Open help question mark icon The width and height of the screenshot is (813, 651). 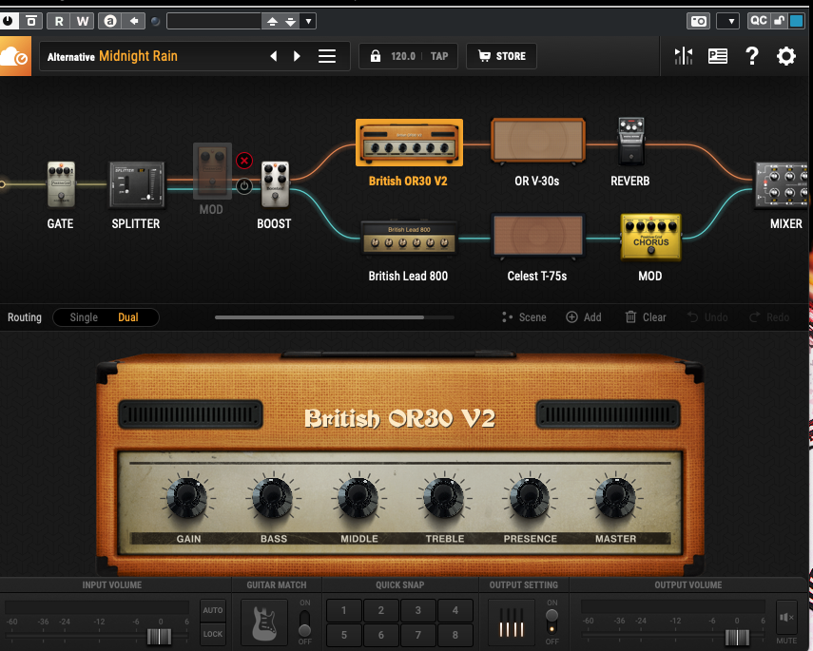point(752,56)
